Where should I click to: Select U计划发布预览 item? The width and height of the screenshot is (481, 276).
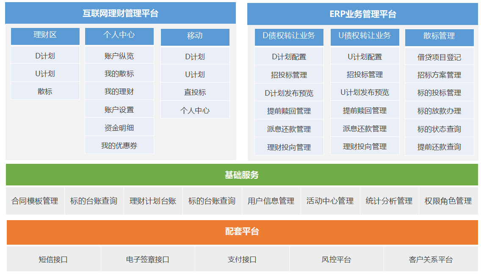click(365, 92)
